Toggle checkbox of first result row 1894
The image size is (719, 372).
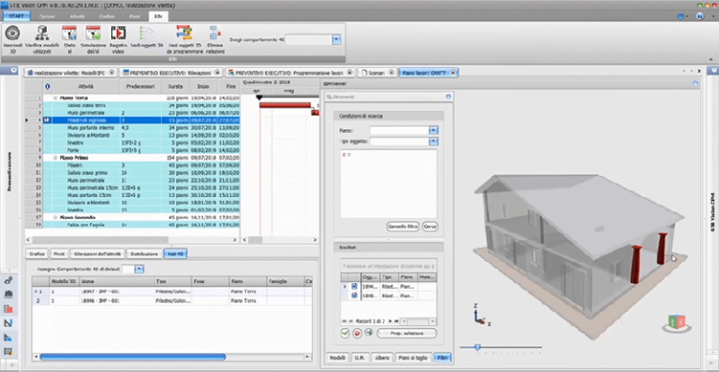point(354,286)
